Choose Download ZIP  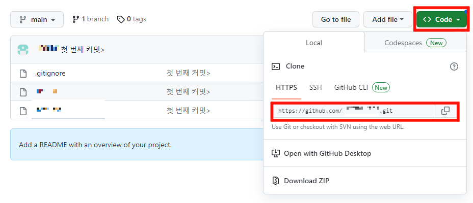(x=300, y=181)
